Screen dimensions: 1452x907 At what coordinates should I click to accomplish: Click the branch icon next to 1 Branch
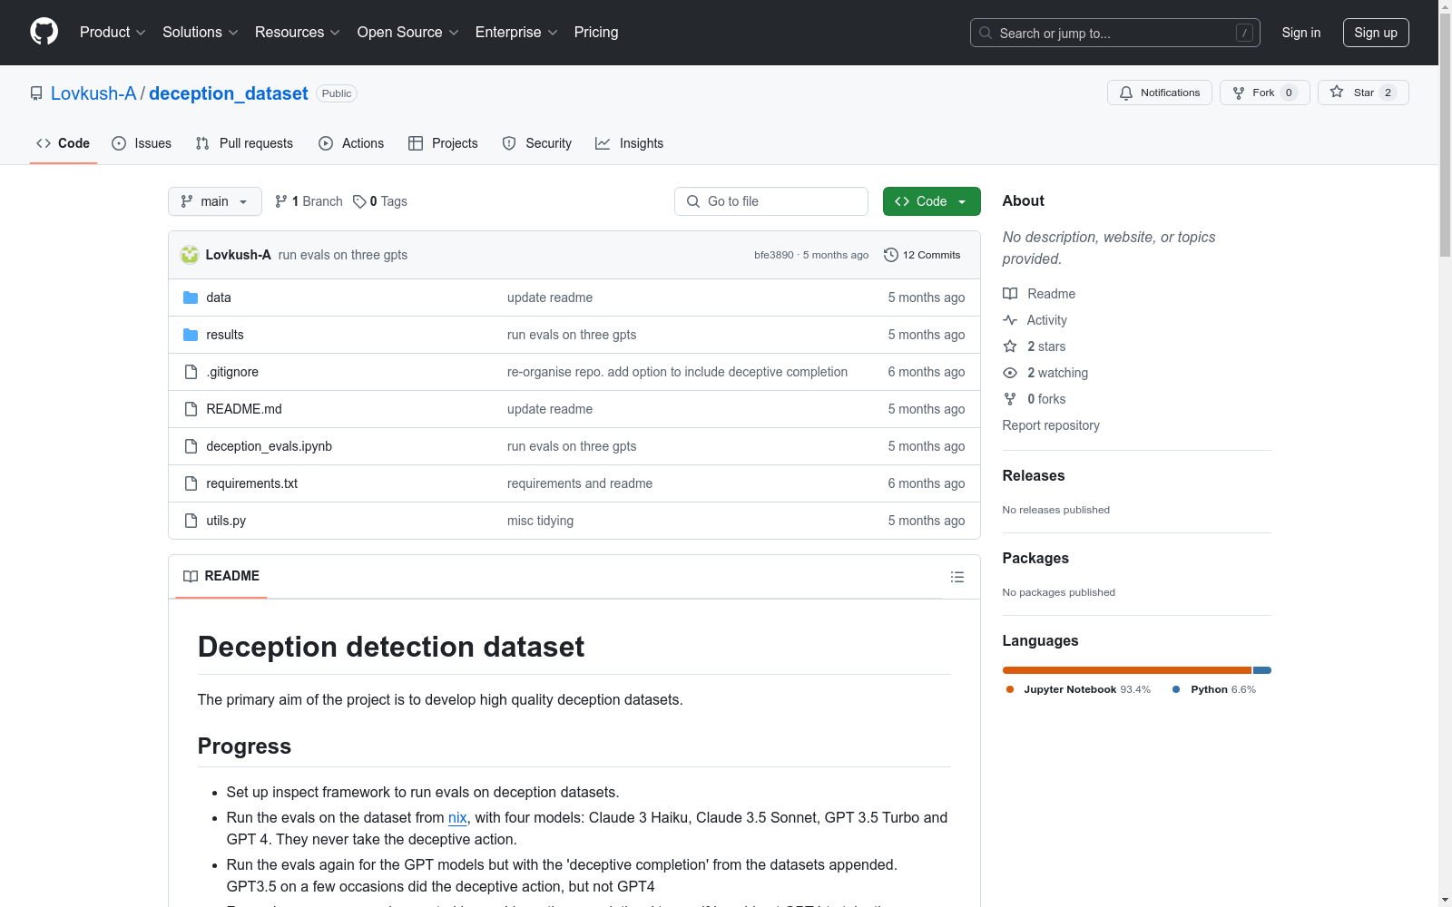tap(281, 201)
